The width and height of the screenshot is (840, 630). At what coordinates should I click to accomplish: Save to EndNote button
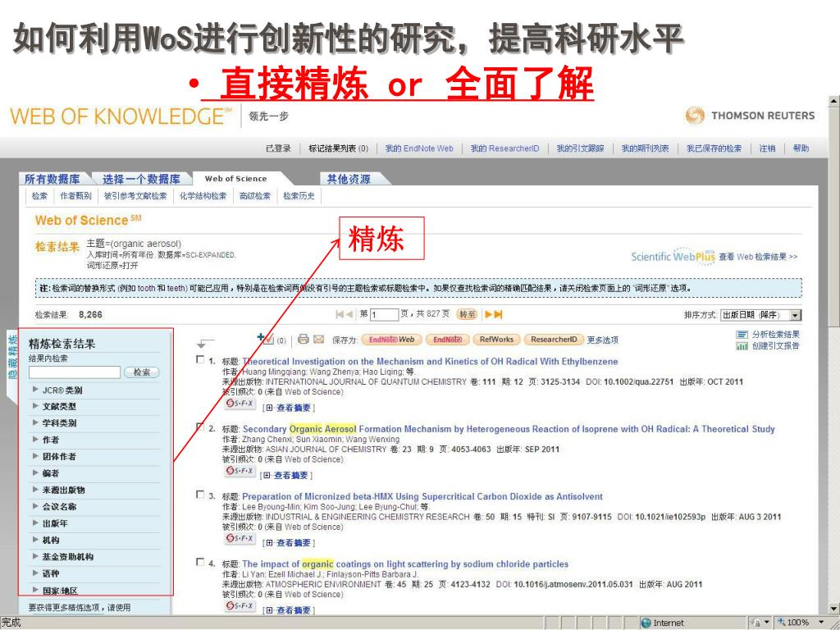[x=447, y=340]
